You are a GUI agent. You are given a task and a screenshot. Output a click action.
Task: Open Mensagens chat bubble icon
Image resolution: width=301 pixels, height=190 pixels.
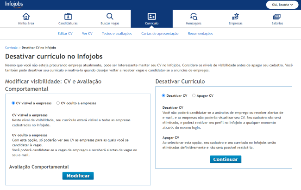pos(194,16)
